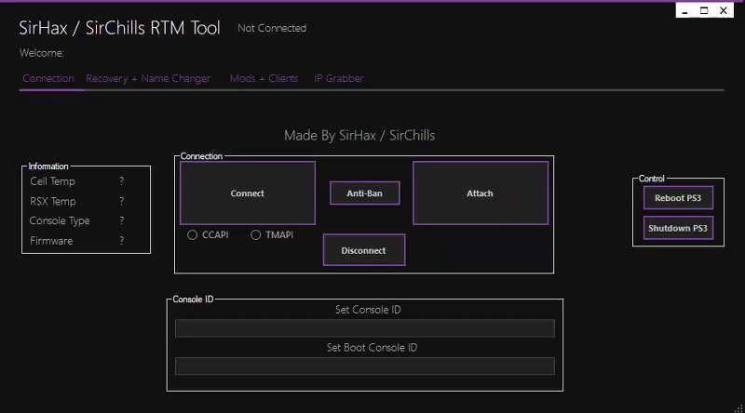This screenshot has height=413, width=745.
Task: Reboot the PS3 console
Action: click(678, 198)
